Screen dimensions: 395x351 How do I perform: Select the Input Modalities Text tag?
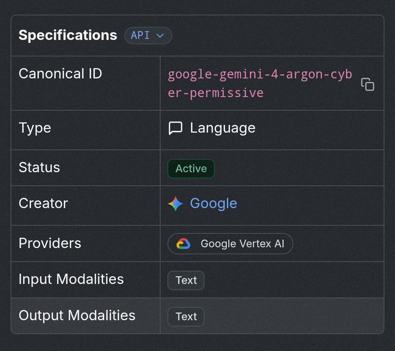point(186,280)
